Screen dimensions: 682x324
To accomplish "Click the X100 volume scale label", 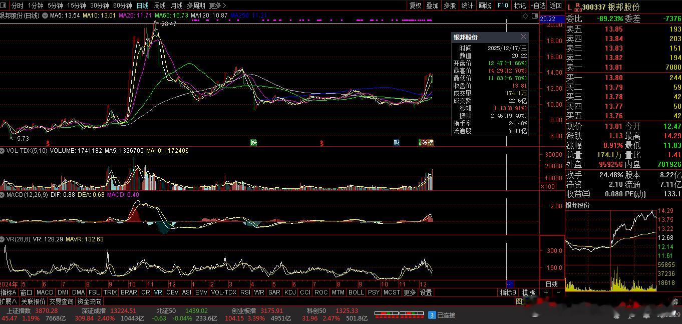I will (x=547, y=187).
